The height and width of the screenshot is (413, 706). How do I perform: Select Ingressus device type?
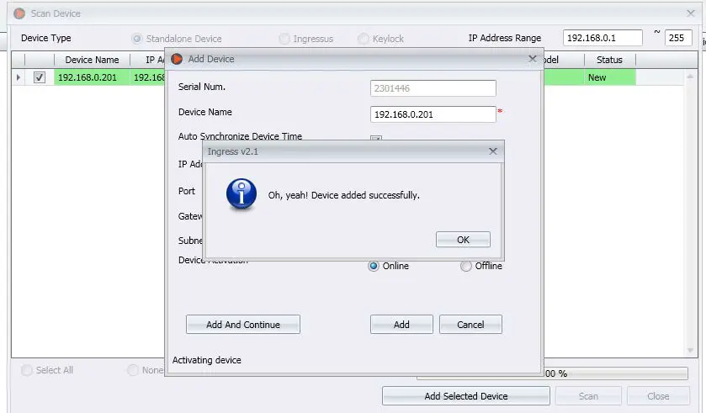[x=284, y=39]
